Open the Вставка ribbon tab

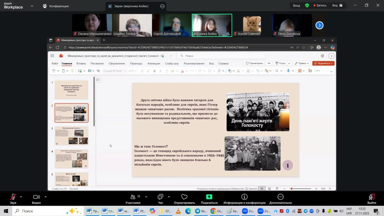81,64
